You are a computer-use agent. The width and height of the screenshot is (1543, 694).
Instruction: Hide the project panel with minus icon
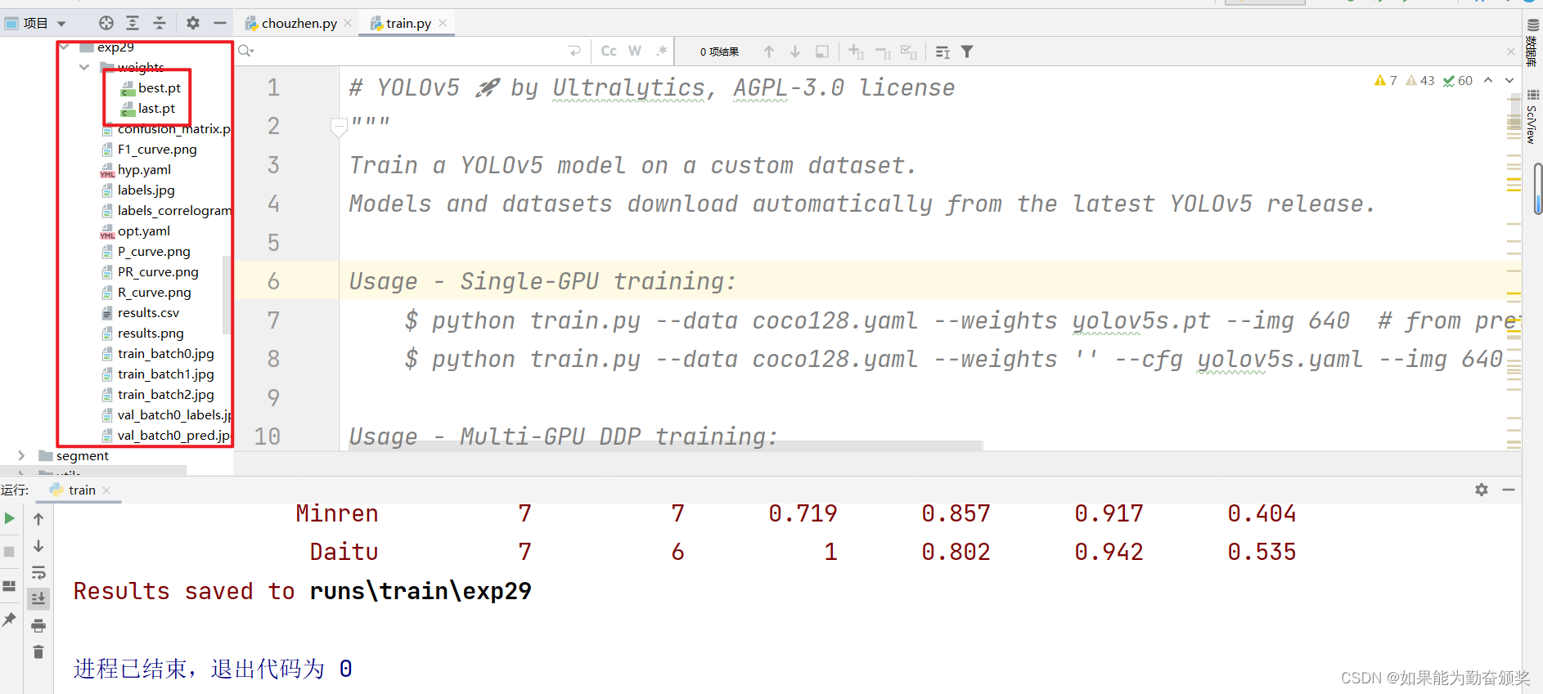pyautogui.click(x=220, y=23)
